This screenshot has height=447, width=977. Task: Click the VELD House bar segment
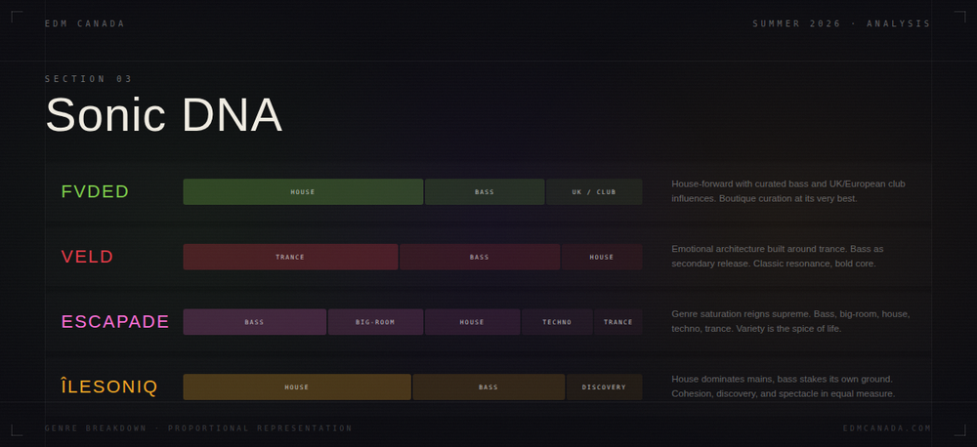click(602, 257)
